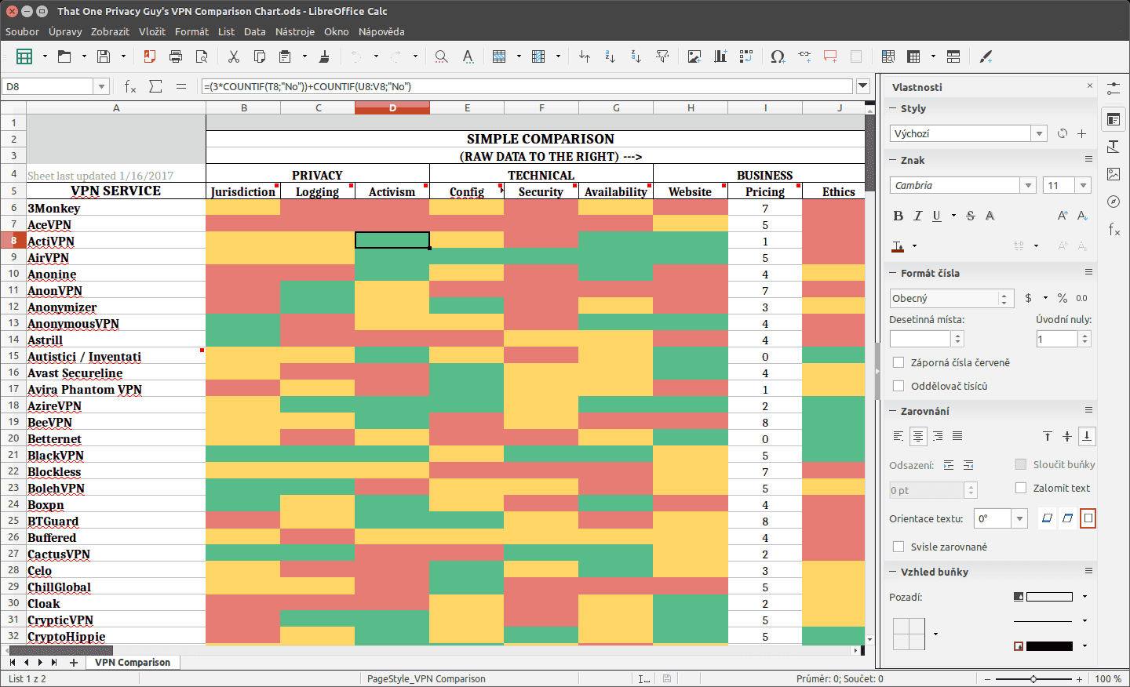Open the sidebar Functions tab
1130x687 pixels.
(x=1113, y=229)
